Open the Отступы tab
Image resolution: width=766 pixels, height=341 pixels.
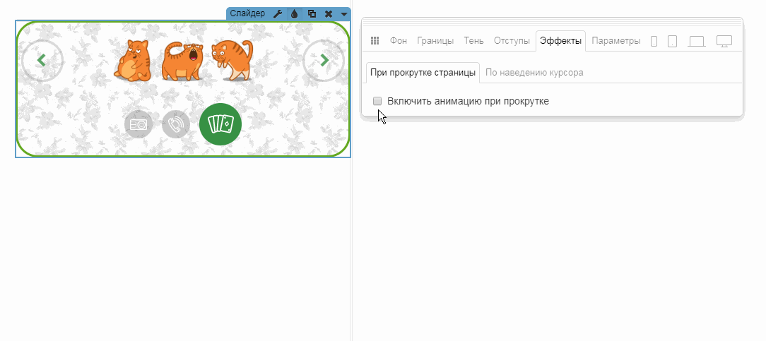(512, 41)
